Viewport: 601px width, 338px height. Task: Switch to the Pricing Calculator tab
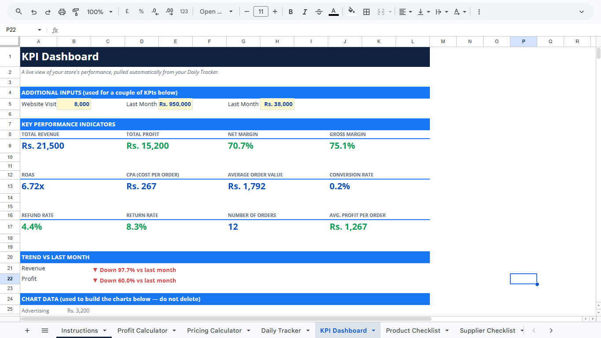click(x=214, y=331)
